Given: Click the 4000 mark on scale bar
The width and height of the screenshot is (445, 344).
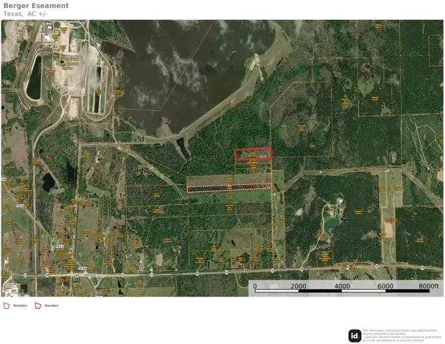Looking at the screenshot, I should tap(342, 286).
